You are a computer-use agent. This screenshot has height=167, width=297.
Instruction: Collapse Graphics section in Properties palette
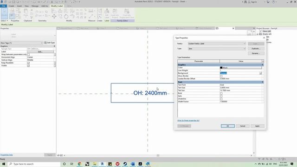coord(54,46)
